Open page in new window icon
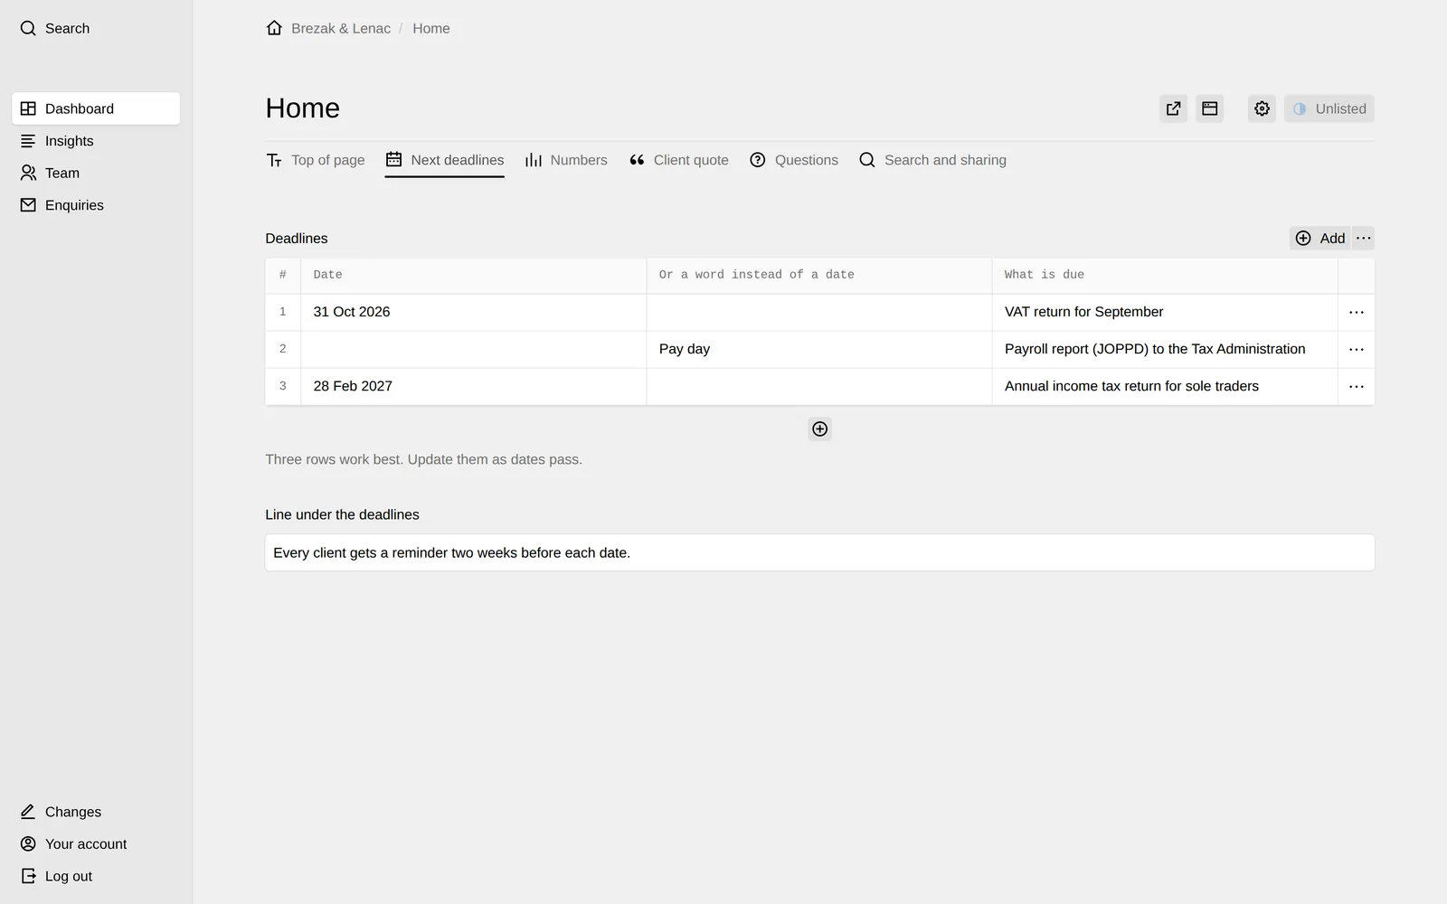The image size is (1447, 904). coord(1173,108)
